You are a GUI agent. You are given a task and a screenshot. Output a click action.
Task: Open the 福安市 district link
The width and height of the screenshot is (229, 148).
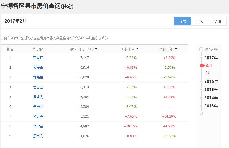(x=38, y=68)
